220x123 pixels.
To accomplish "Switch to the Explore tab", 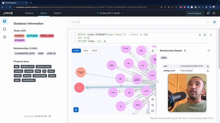I will [x=29, y=13].
